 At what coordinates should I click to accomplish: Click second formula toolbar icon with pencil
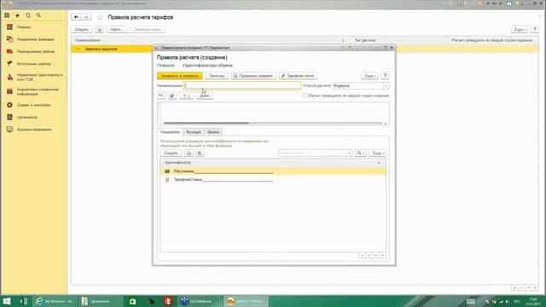pos(172,96)
